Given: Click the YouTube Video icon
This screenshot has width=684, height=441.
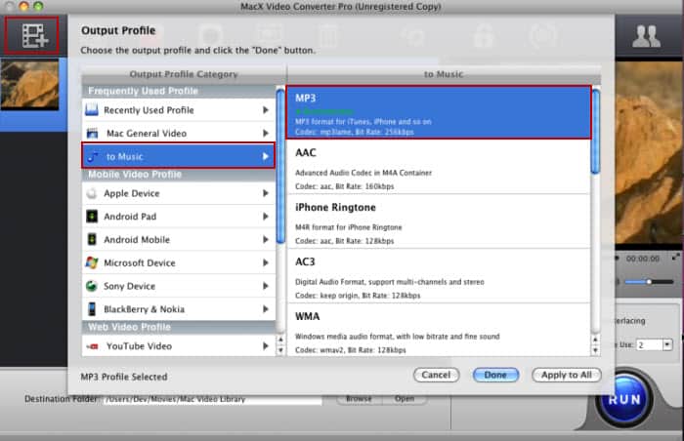Looking at the screenshot, I should pos(93,346).
